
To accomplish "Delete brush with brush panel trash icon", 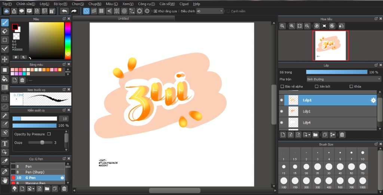I will [64, 188].
